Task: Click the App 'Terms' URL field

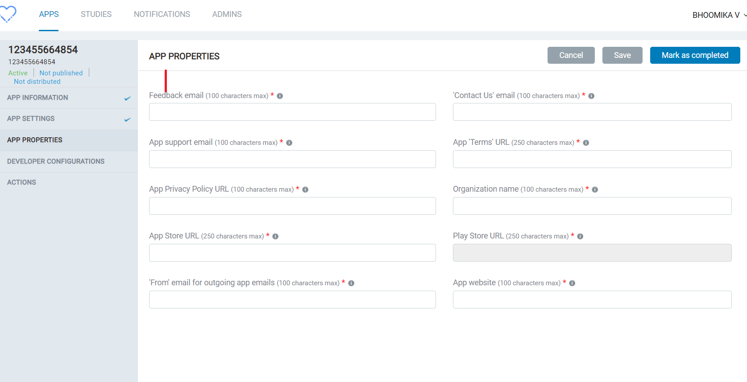Action: [x=592, y=159]
